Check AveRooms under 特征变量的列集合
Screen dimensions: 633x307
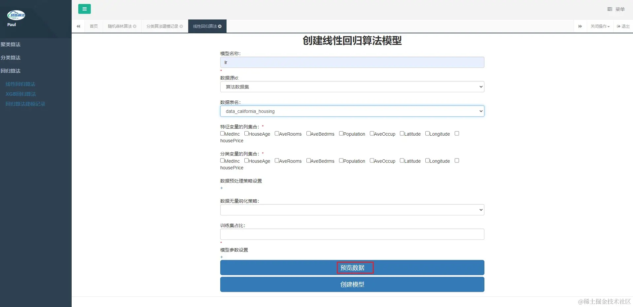[x=277, y=134]
